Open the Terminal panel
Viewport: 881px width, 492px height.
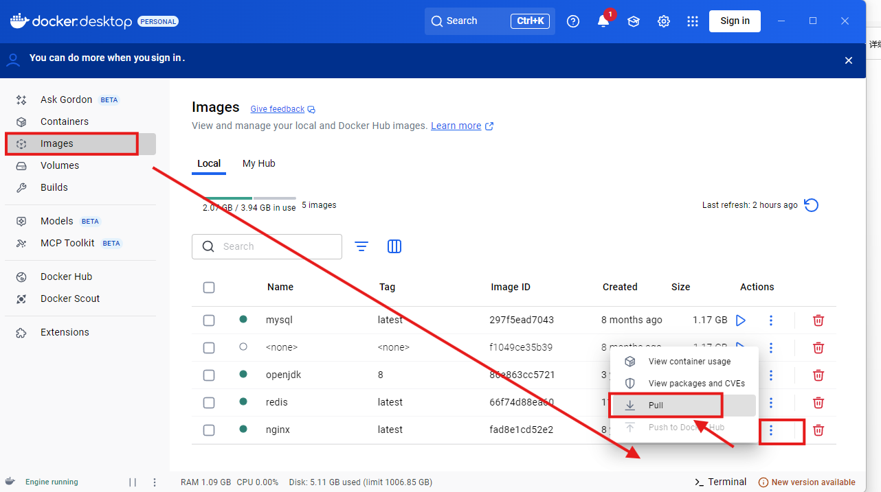click(x=721, y=482)
